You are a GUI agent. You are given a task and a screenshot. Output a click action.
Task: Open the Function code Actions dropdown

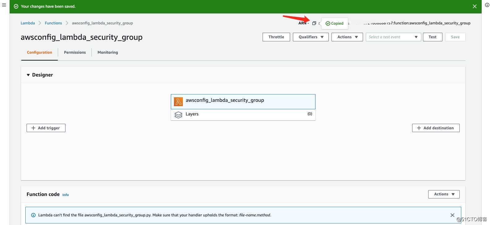(444, 194)
